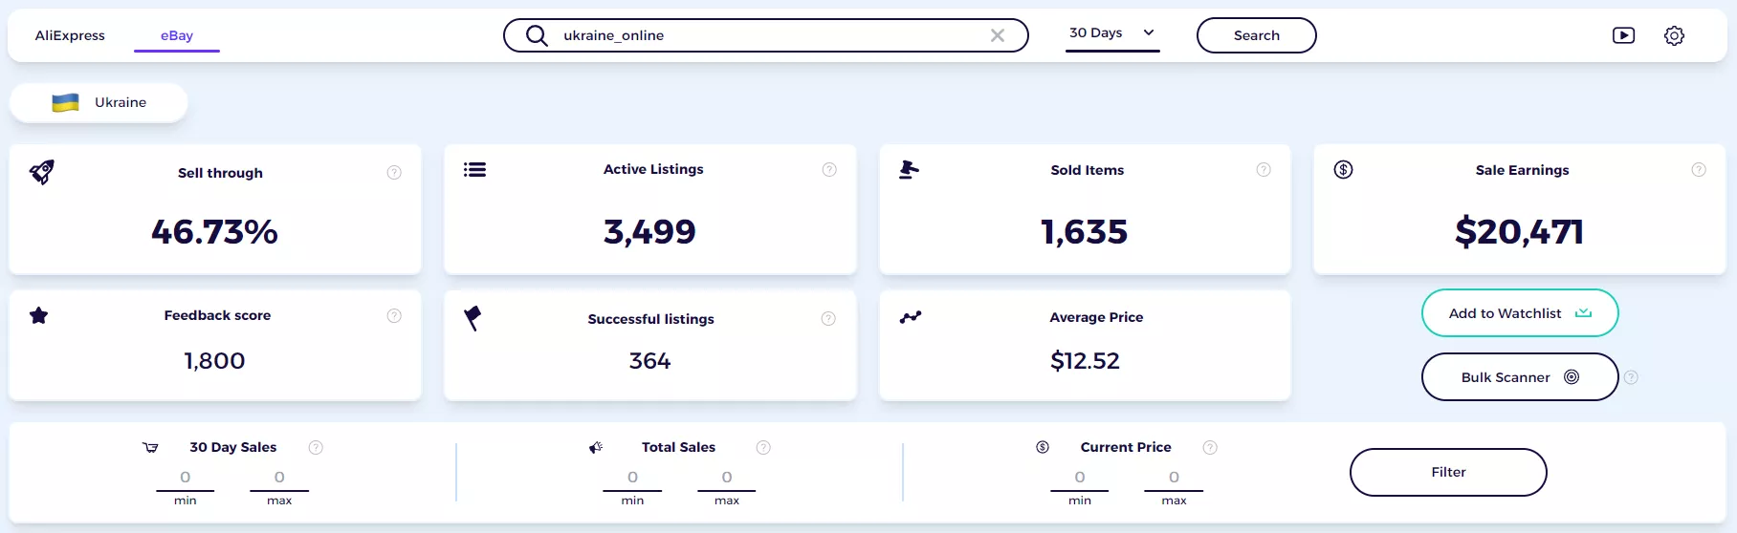This screenshot has width=1737, height=533.
Task: Click the 46.73% sell through value
Action: click(x=214, y=232)
